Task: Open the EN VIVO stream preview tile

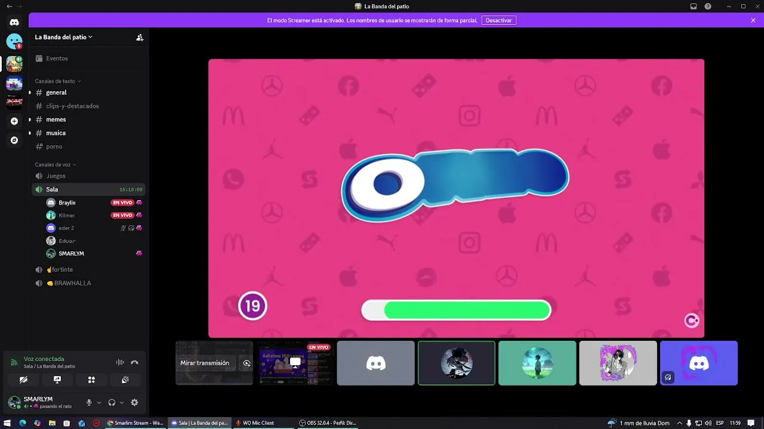Action: coord(295,363)
